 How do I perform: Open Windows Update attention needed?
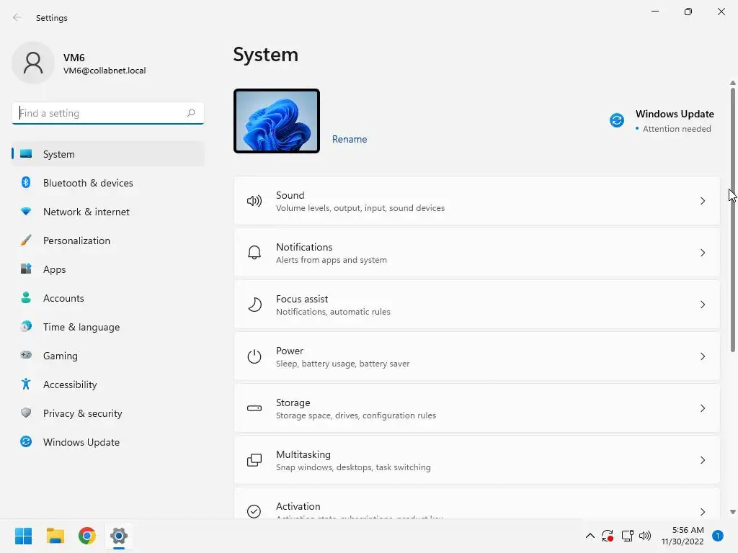tap(662, 121)
